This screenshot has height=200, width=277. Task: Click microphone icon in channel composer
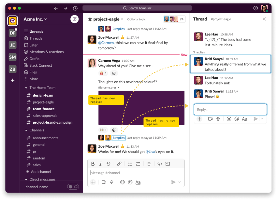pos(112,182)
